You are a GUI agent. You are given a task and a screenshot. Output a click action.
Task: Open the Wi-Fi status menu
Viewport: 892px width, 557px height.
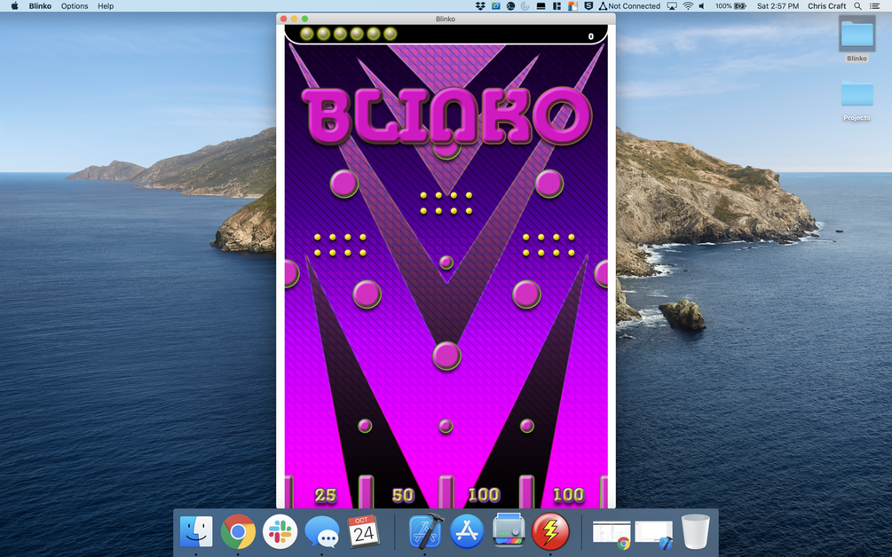[688, 5]
